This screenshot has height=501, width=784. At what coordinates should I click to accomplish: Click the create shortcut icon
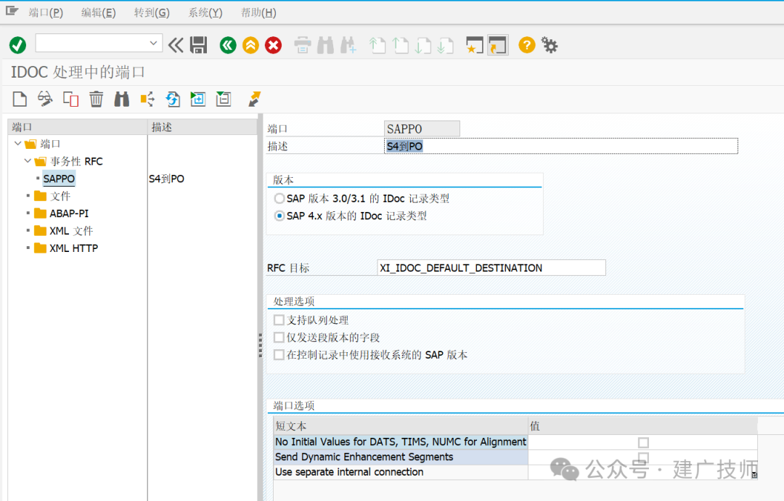tap(497, 46)
